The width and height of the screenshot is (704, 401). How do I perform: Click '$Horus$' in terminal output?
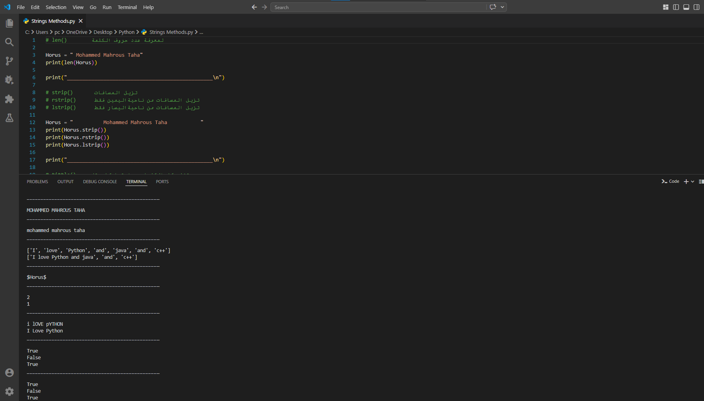point(37,277)
